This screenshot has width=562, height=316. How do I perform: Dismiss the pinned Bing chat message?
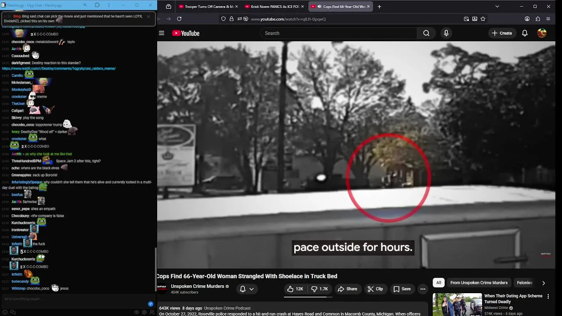(148, 16)
